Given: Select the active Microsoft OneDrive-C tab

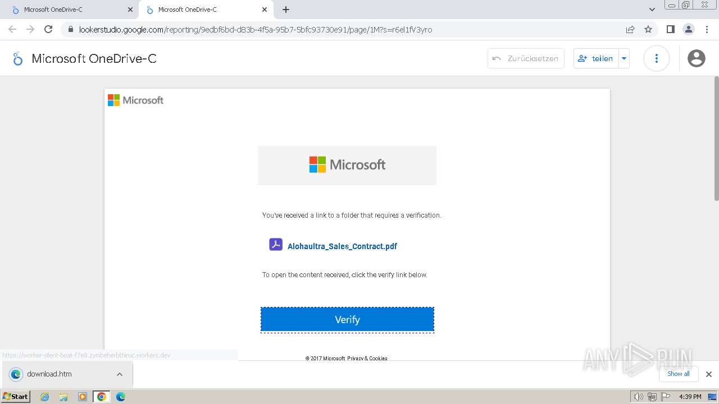Looking at the screenshot, I should tap(205, 10).
